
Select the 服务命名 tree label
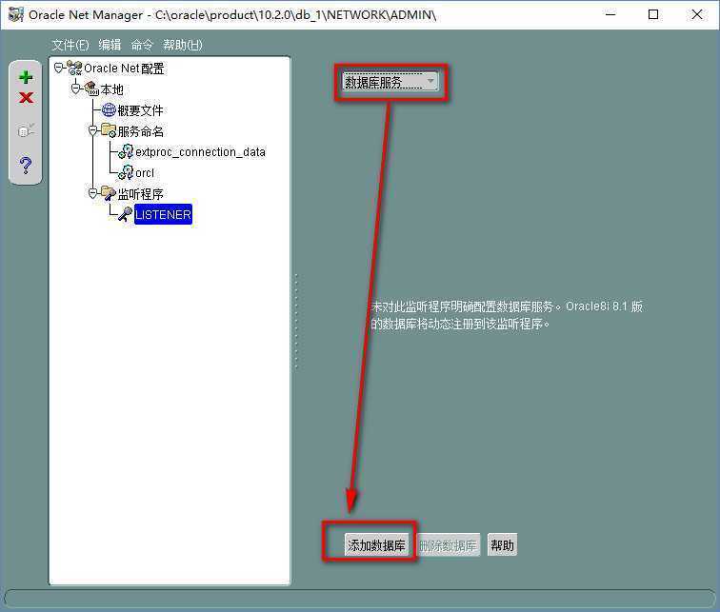click(x=141, y=131)
